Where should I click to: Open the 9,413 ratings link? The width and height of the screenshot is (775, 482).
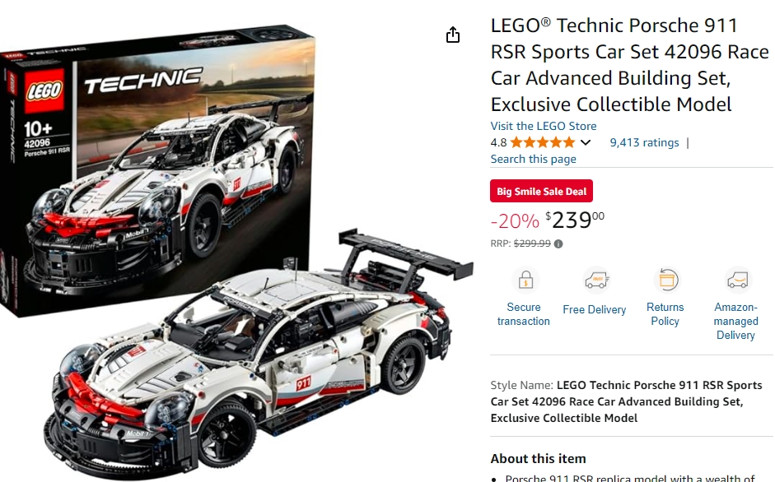[x=644, y=143]
